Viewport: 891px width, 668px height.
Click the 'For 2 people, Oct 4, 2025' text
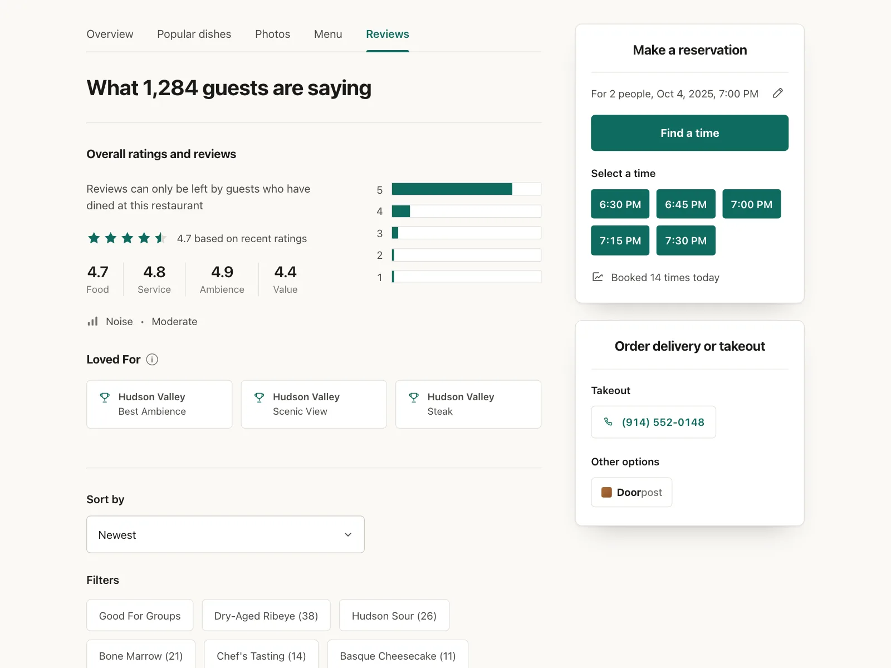pyautogui.click(x=674, y=94)
